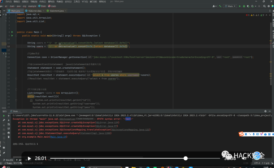Open the 版本控制 tool window button

tap(8, 160)
